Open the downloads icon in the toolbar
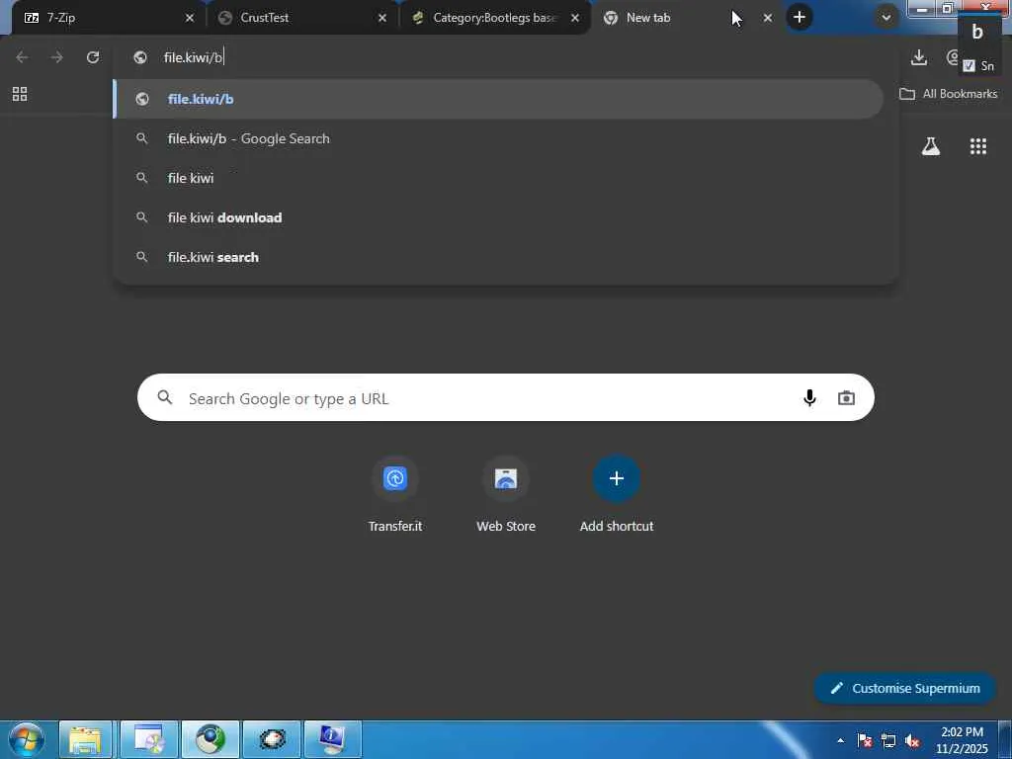This screenshot has height=759, width=1012. click(919, 57)
